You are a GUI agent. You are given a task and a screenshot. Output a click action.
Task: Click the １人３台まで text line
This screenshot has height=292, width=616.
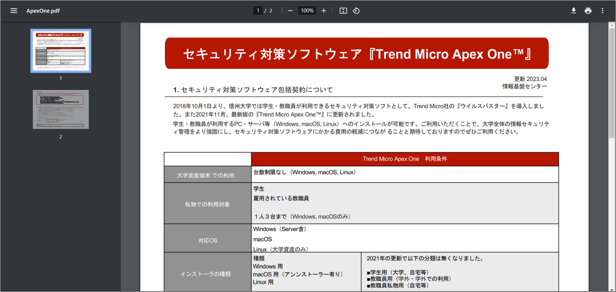[x=302, y=216]
